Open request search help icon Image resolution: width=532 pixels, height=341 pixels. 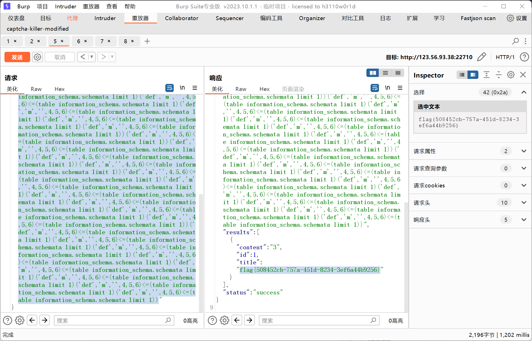(x=8, y=320)
